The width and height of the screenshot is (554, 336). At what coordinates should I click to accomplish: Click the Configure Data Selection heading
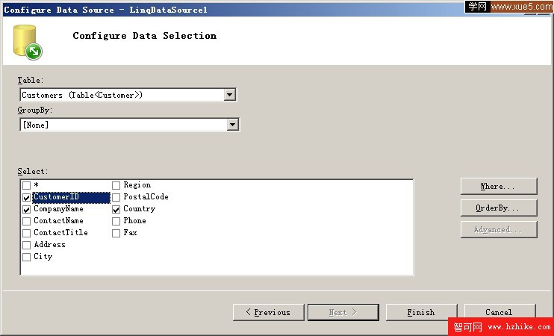tap(145, 36)
